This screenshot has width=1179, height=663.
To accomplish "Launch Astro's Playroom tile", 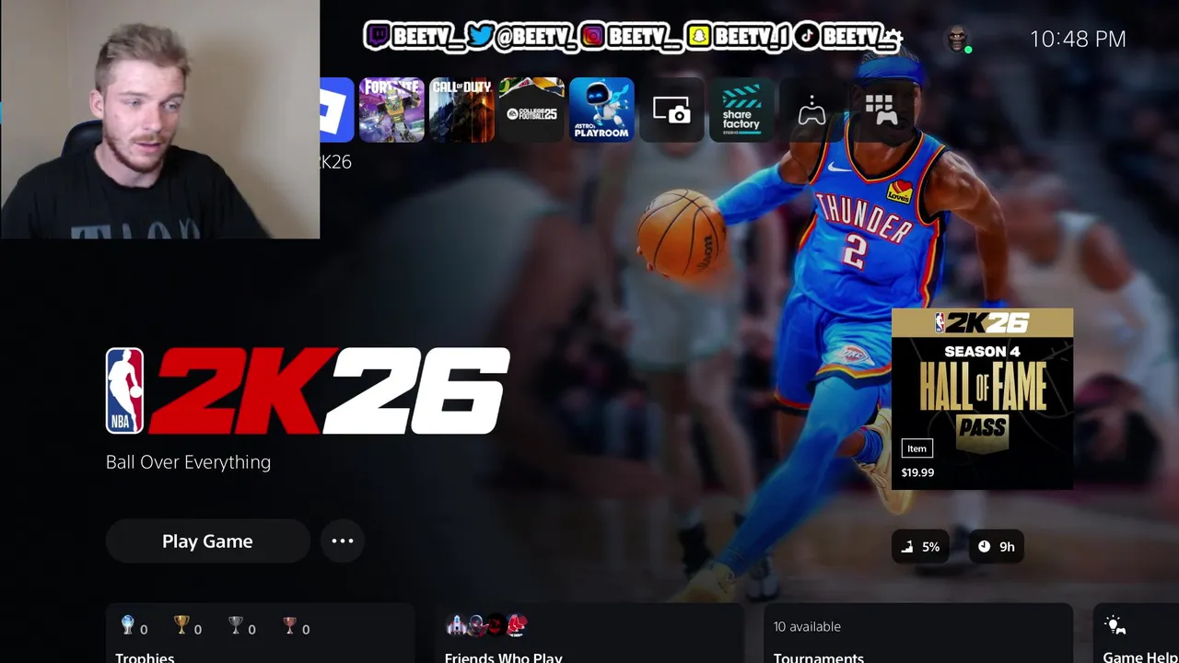I will point(601,110).
